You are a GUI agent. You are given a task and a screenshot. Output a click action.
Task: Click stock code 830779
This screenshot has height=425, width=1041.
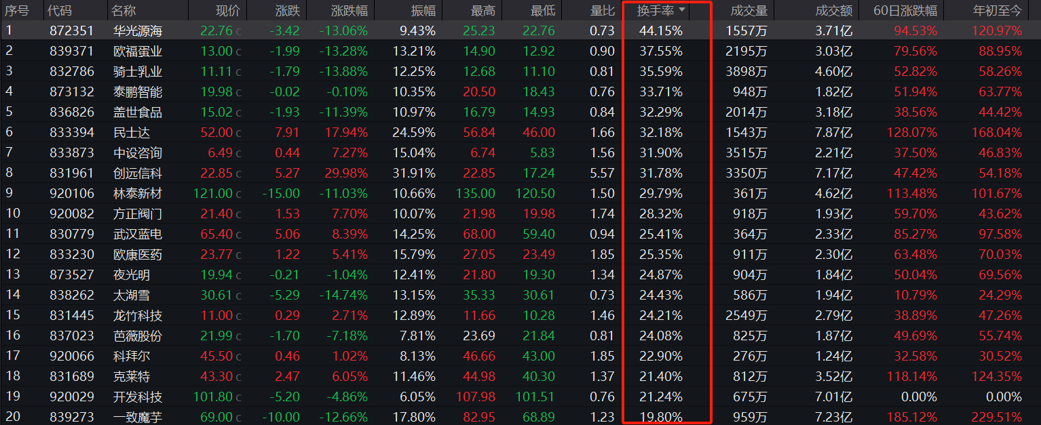pos(72,234)
